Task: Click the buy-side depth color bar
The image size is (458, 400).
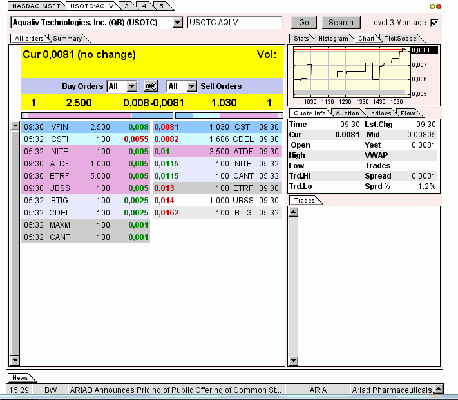Action: click(x=97, y=115)
